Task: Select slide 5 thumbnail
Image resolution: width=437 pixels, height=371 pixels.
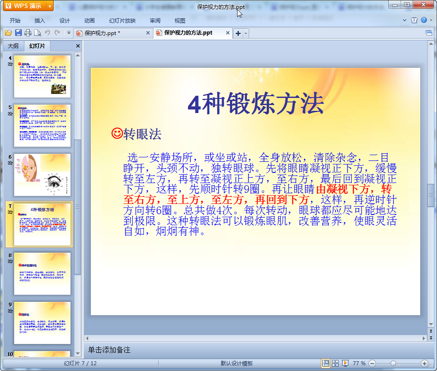Action: pyautogui.click(x=43, y=126)
